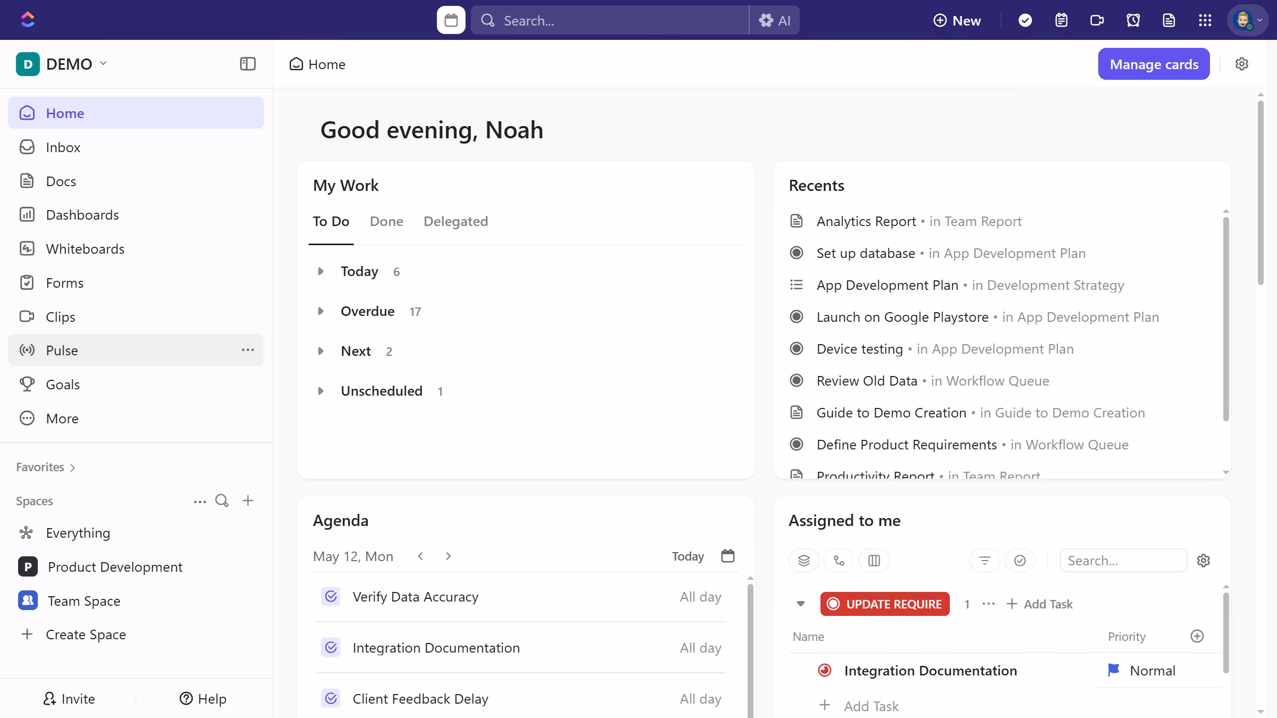Open Home page settings gear
Image resolution: width=1277 pixels, height=718 pixels.
pos(1241,64)
